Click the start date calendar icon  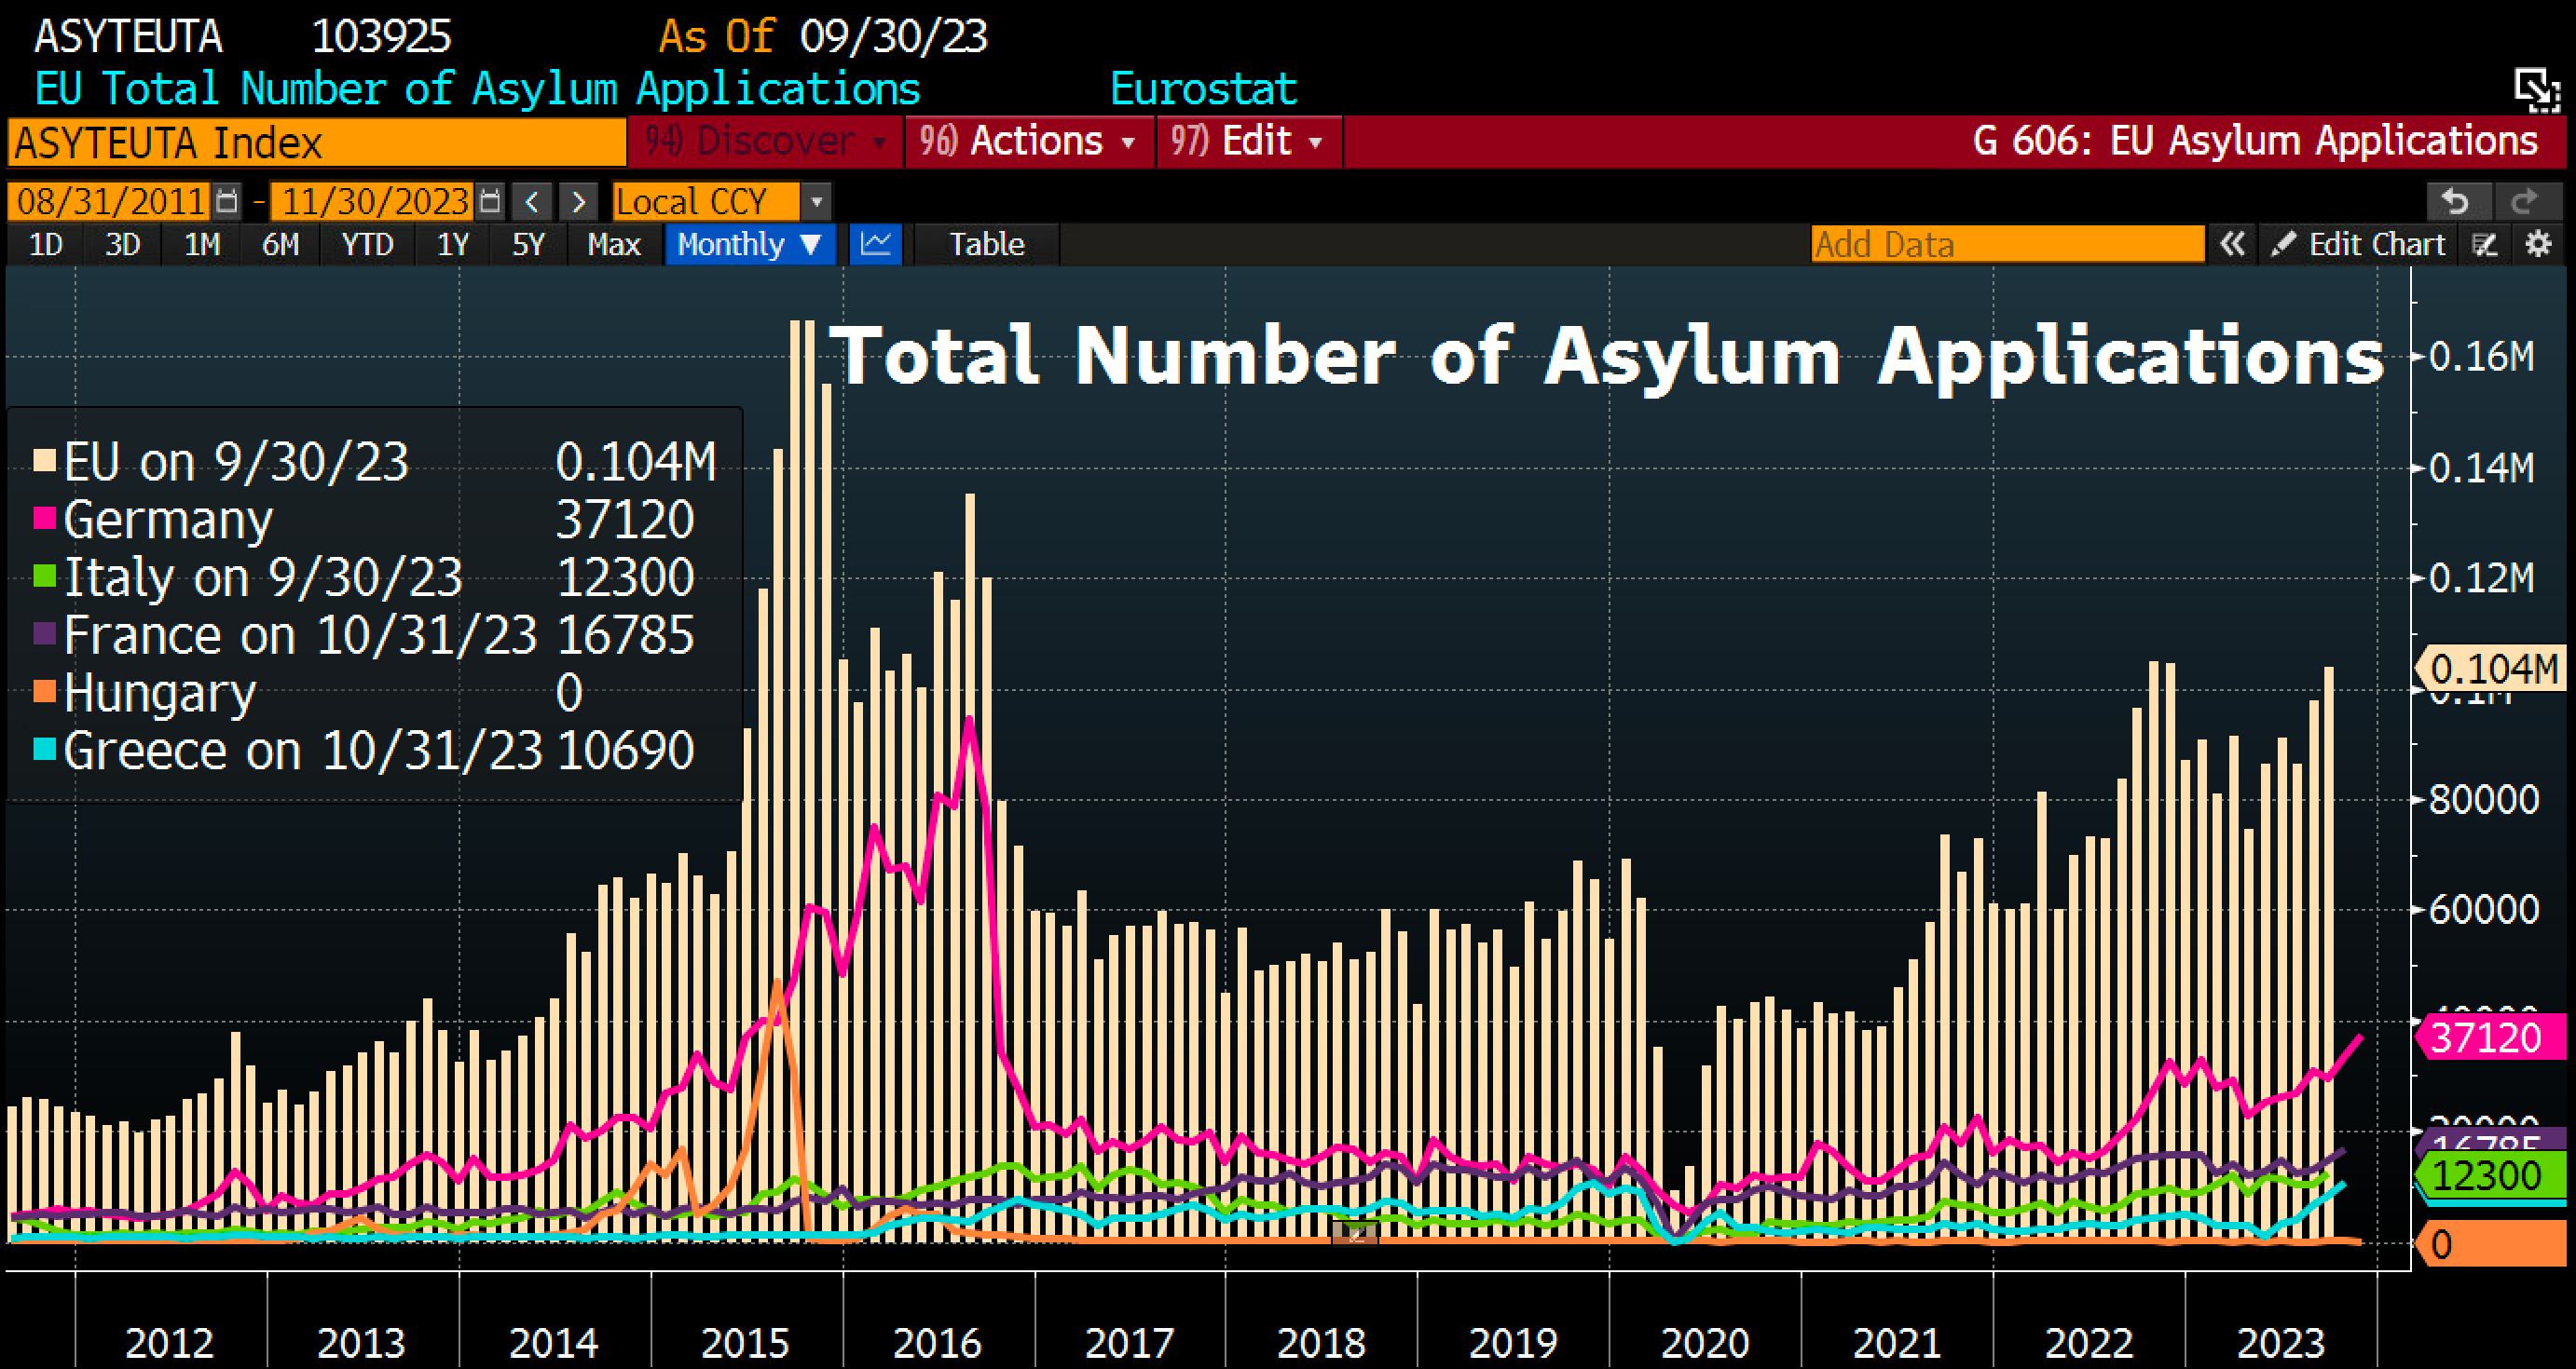(227, 202)
